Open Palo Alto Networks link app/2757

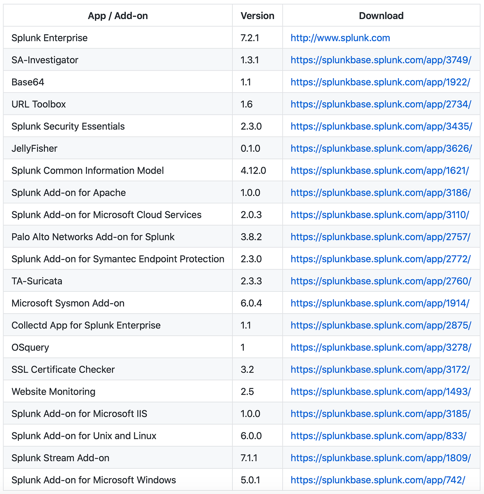tap(380, 237)
